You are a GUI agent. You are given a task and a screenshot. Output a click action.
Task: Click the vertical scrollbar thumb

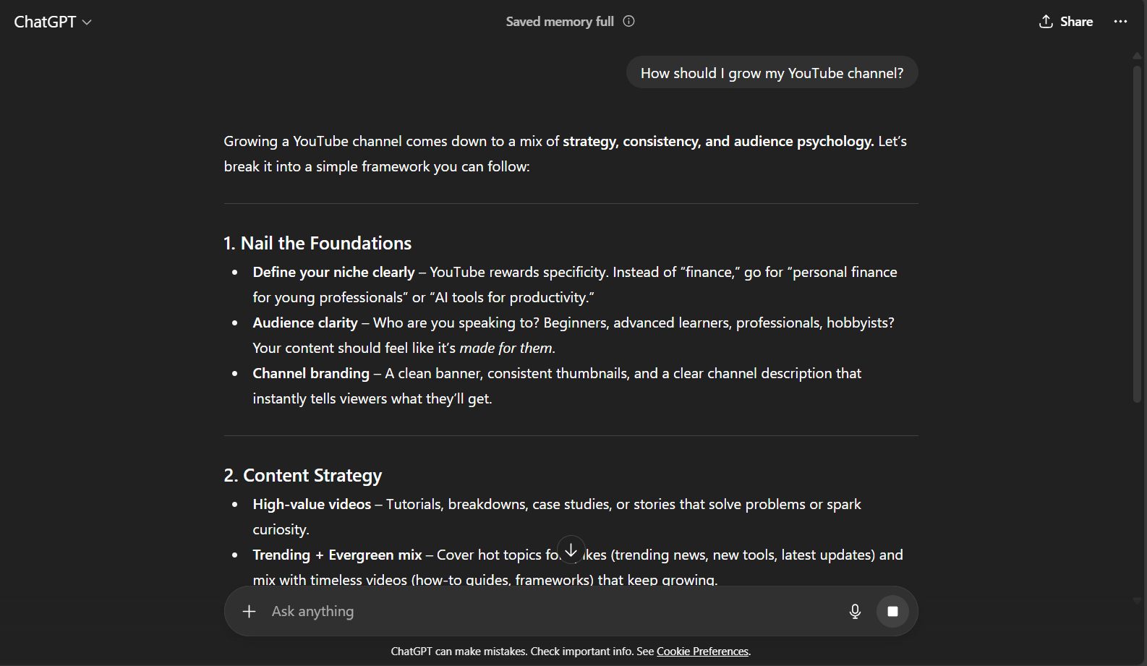(1137, 231)
